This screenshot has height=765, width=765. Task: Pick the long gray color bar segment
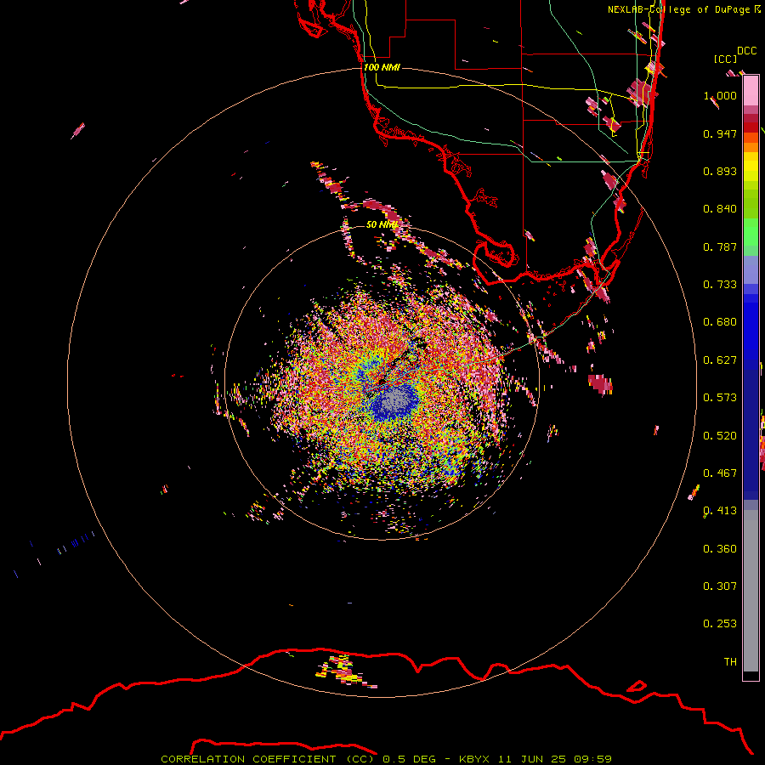751,591
